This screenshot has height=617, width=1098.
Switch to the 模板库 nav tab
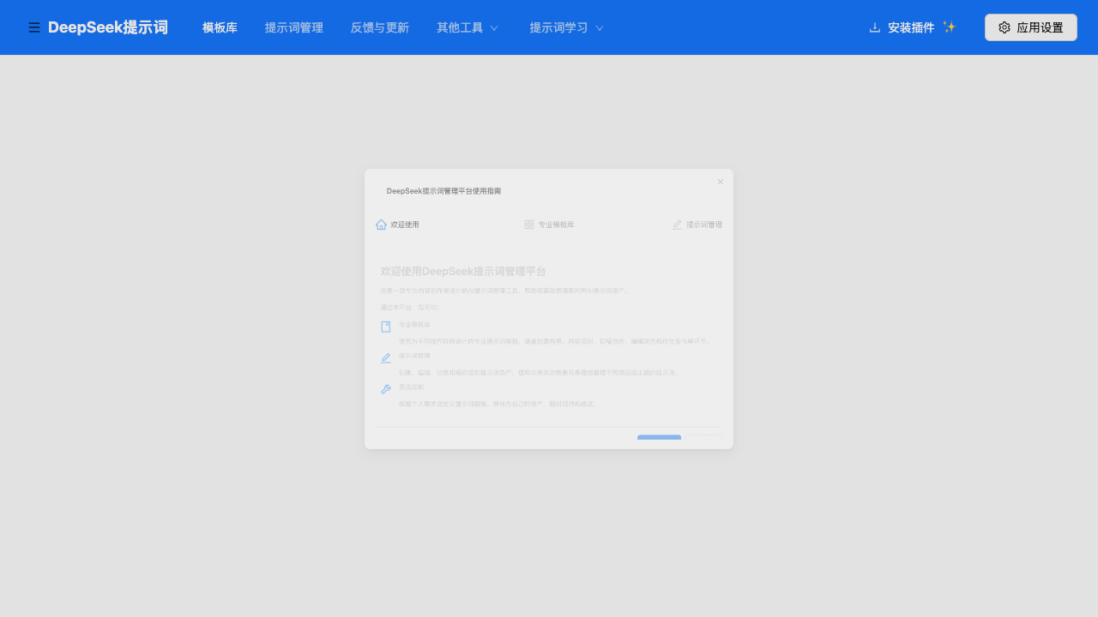(220, 27)
